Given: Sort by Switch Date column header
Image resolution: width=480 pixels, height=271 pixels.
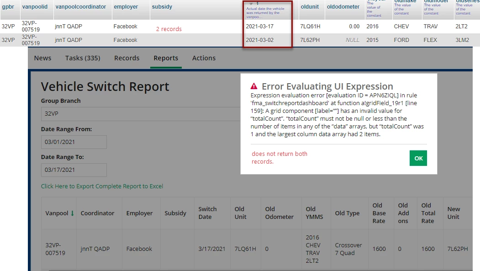Looking at the screenshot, I should pos(207,213).
